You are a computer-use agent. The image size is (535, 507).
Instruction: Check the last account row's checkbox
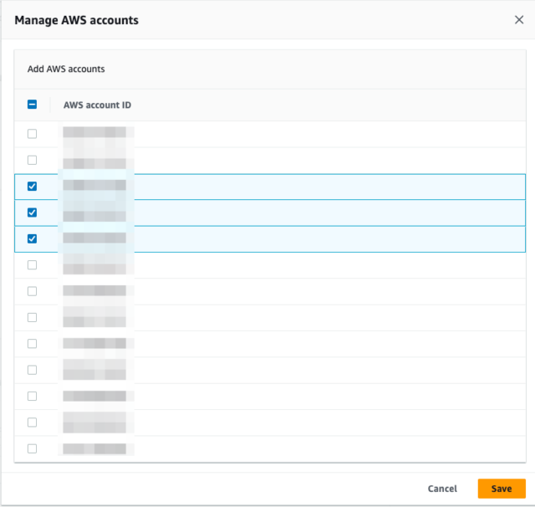pyautogui.click(x=32, y=448)
